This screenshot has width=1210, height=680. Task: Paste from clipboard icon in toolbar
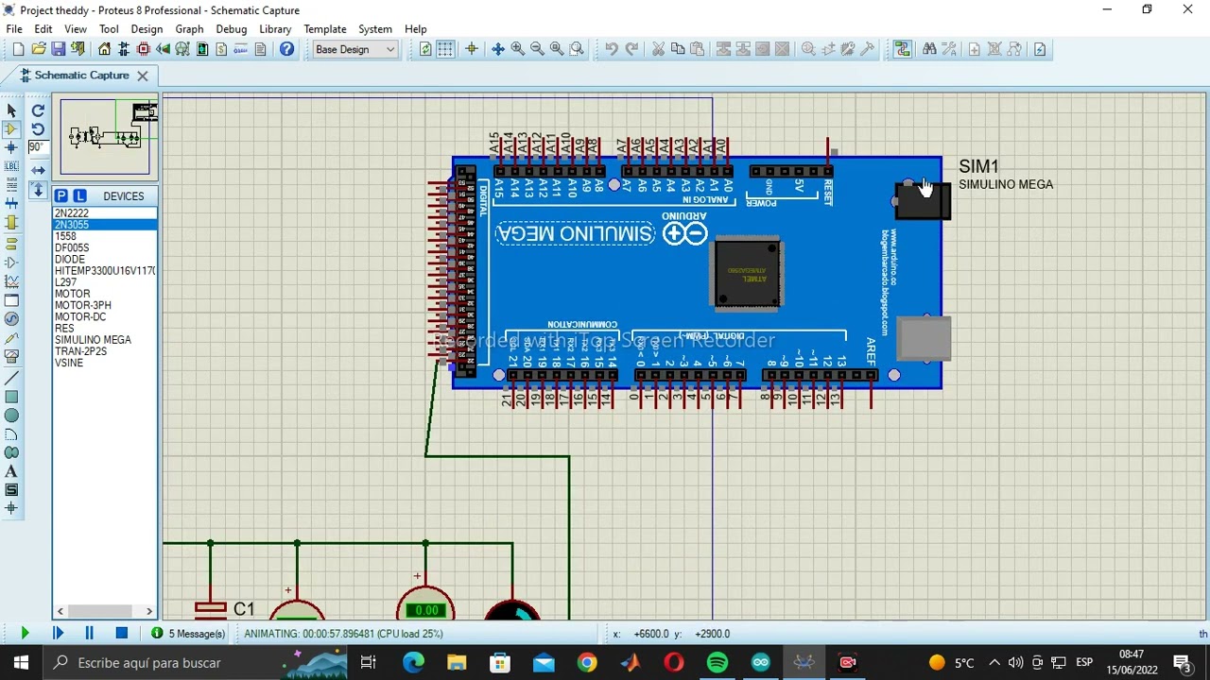pos(698,49)
